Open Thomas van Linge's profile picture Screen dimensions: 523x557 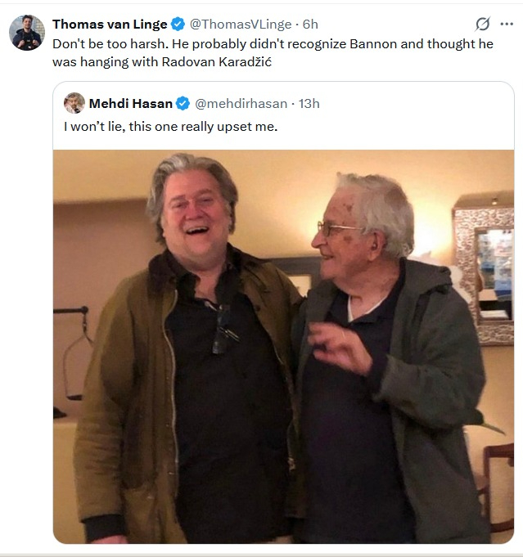26,33
